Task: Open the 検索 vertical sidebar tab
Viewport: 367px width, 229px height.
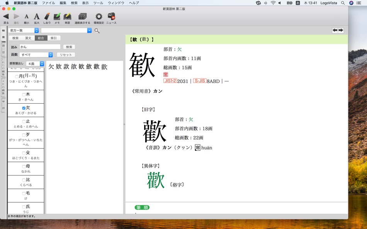Action: coord(3,34)
